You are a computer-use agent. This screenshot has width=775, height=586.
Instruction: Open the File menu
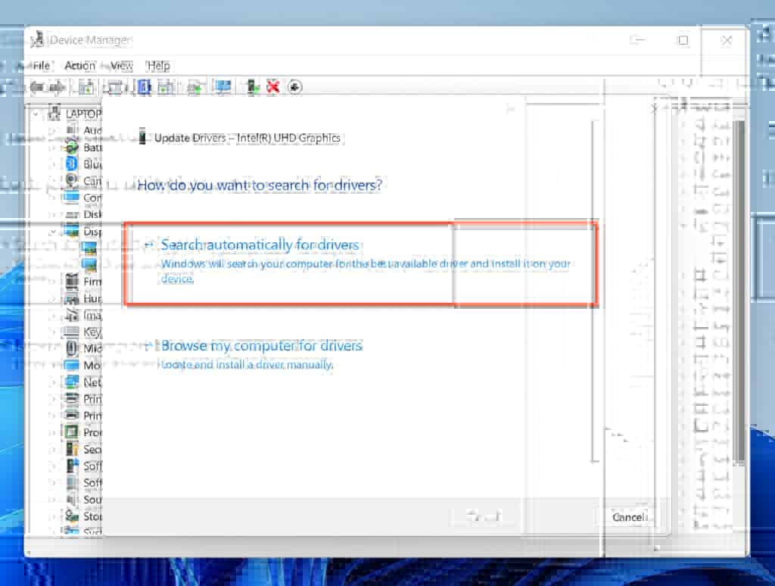42,66
